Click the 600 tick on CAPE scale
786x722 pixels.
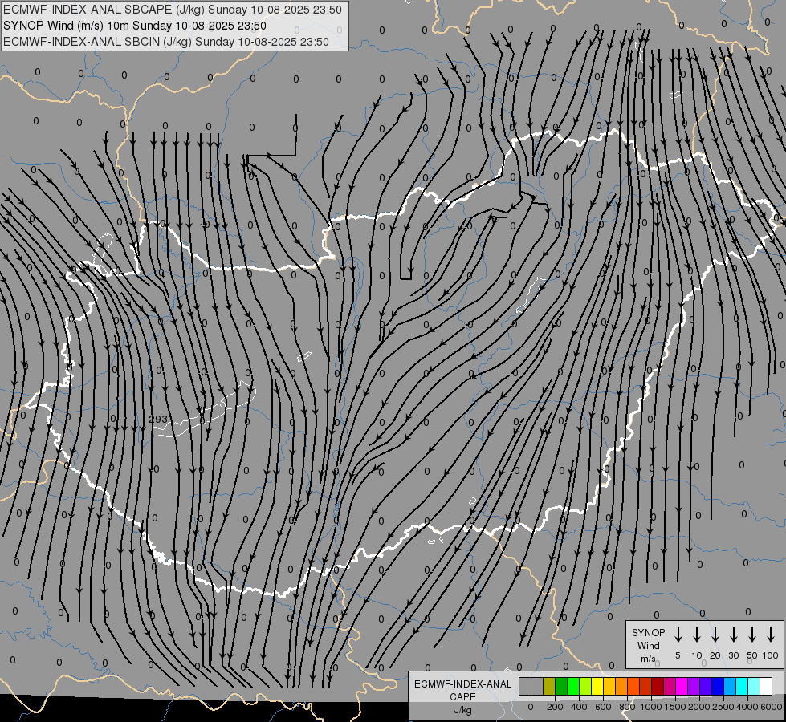pyautogui.click(x=603, y=707)
